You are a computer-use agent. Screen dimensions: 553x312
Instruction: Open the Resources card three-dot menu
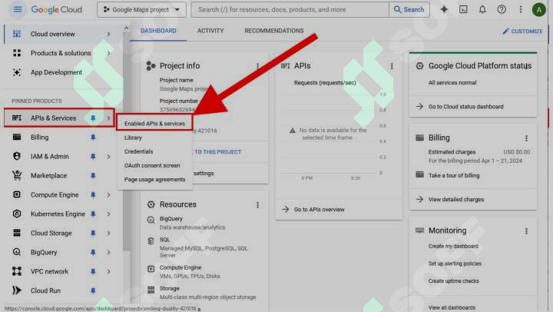[x=258, y=204]
